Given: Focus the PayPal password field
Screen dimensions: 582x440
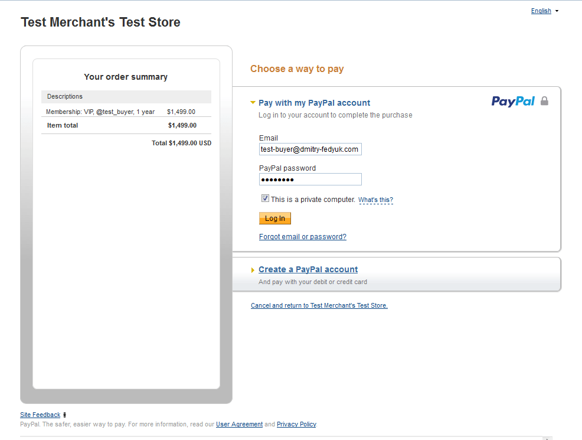Looking at the screenshot, I should 310,180.
